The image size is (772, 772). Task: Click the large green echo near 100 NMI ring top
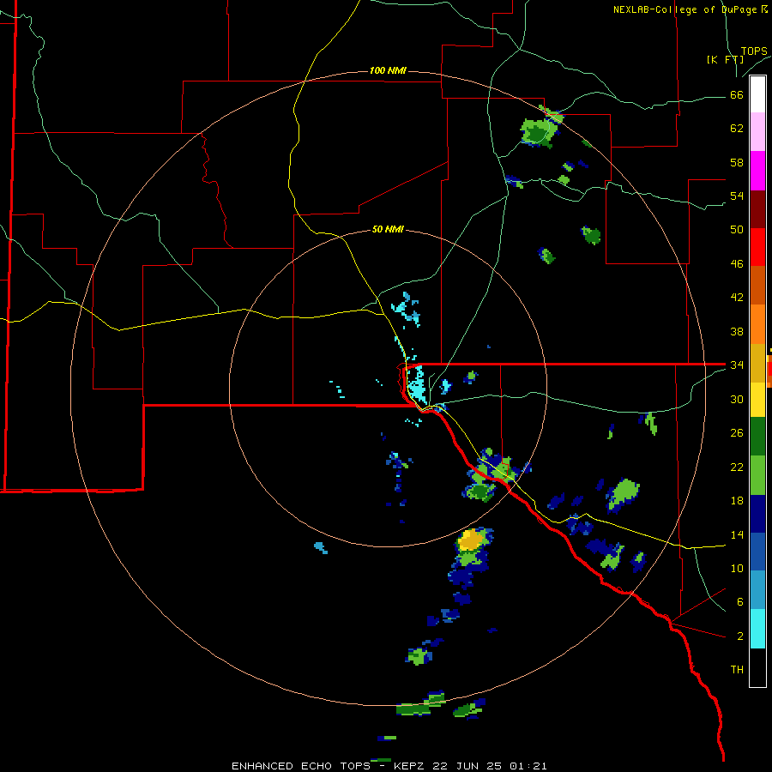coord(537,131)
